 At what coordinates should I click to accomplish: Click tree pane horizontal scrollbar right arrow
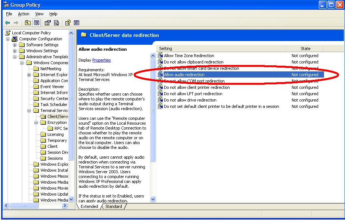(65, 206)
